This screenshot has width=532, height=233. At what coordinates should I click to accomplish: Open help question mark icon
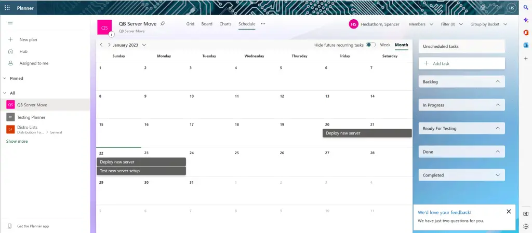click(497, 7)
